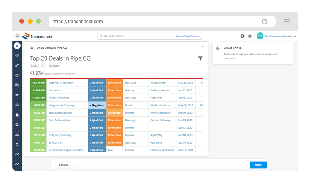Click the Cancel button
This screenshot has width=310, height=183.
coord(64,165)
